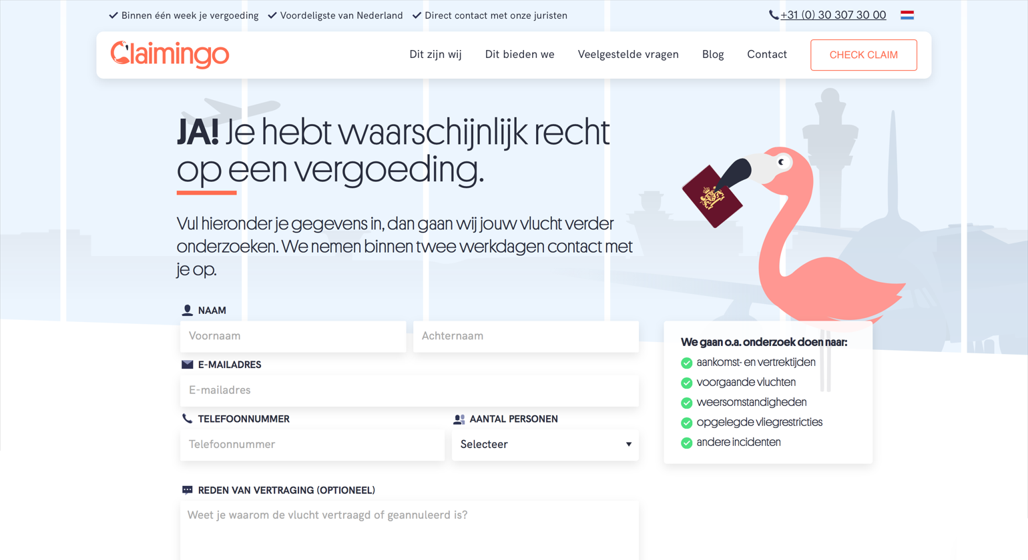The height and width of the screenshot is (560, 1028).
Task: Focus the Achternaam input field
Action: (x=526, y=337)
